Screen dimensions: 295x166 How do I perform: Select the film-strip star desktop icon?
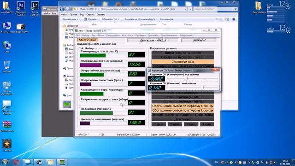7,145
